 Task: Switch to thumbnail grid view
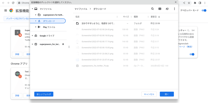click(160, 9)
